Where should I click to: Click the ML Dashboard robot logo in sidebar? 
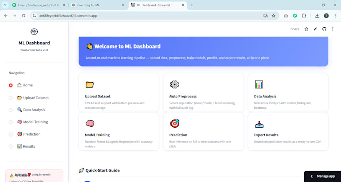(34, 31)
